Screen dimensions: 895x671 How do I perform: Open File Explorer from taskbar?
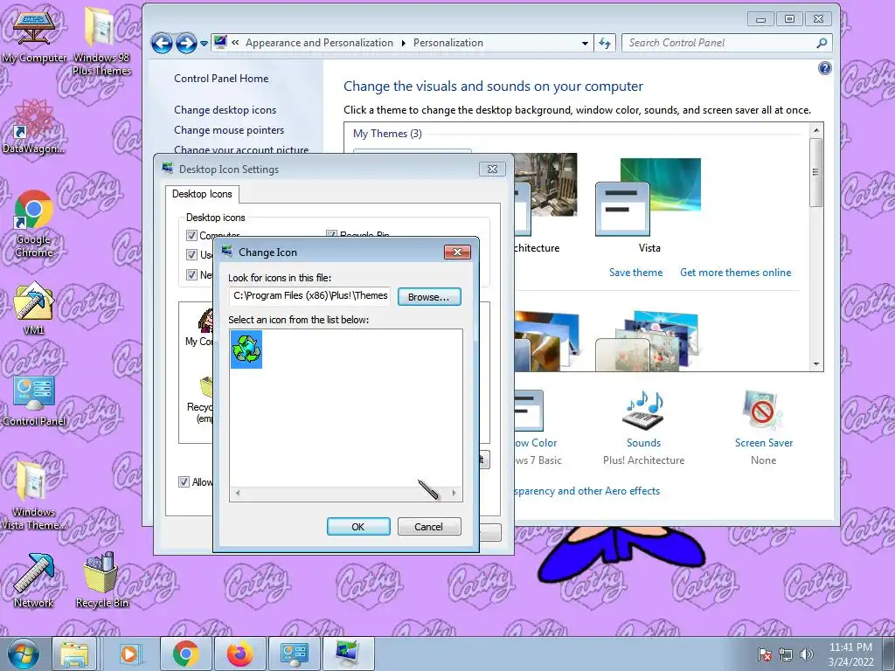74,654
